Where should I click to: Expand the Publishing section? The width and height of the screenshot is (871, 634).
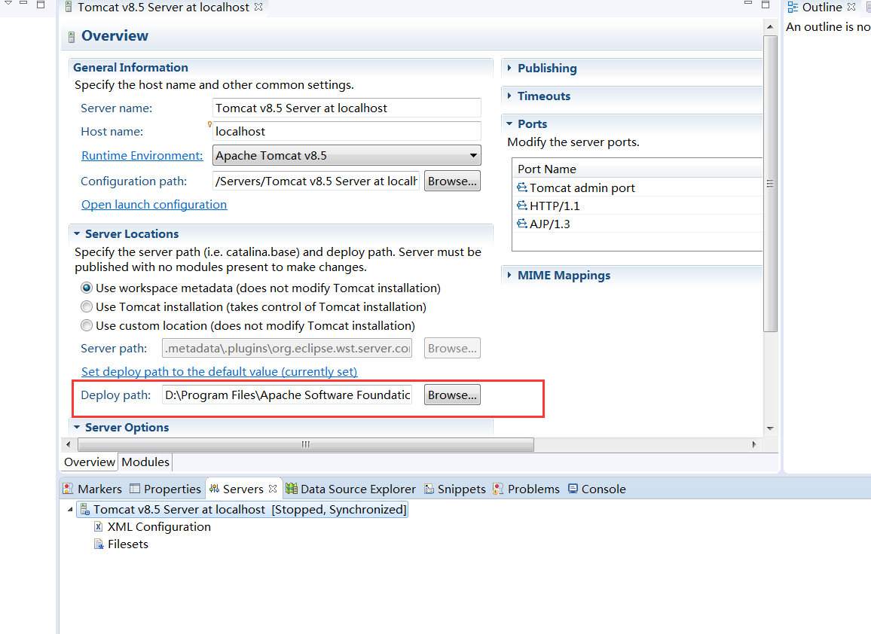[x=509, y=68]
